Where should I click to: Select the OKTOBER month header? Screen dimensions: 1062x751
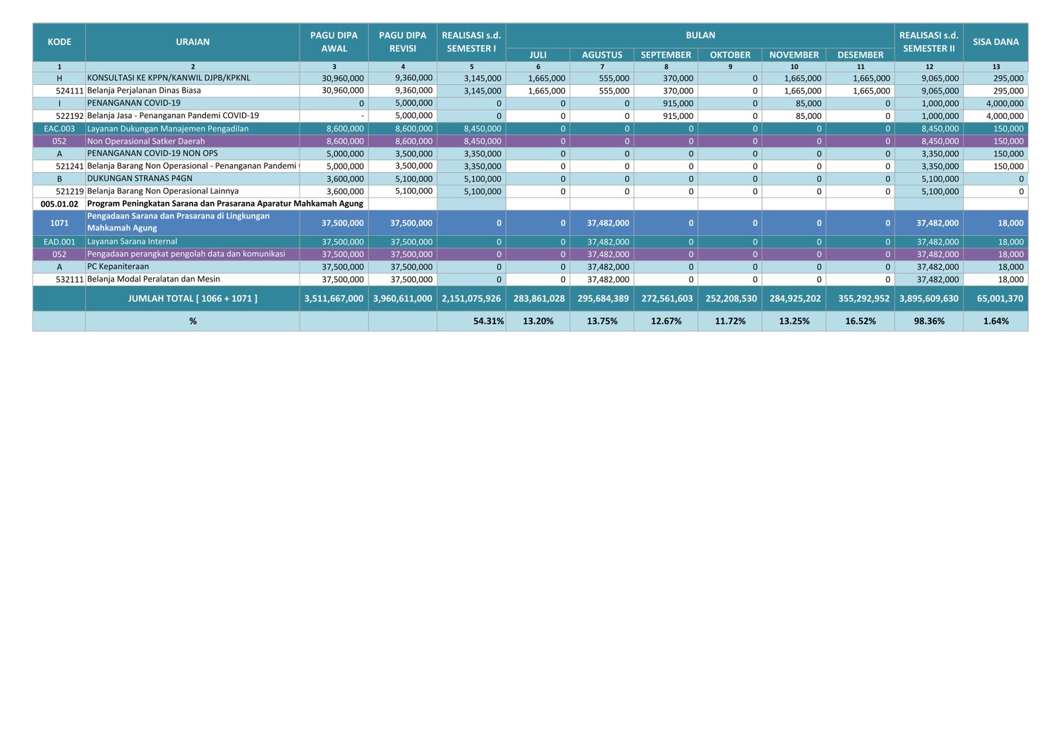click(730, 55)
